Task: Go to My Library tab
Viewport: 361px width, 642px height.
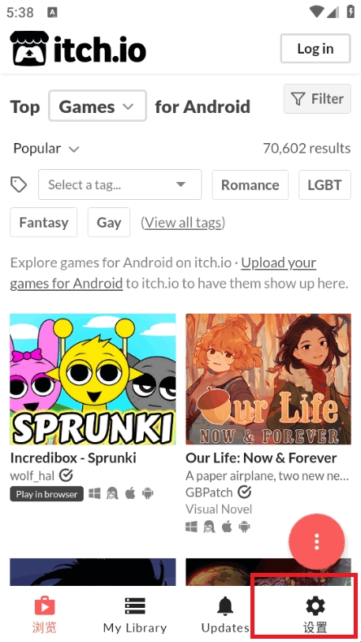Action: click(135, 614)
